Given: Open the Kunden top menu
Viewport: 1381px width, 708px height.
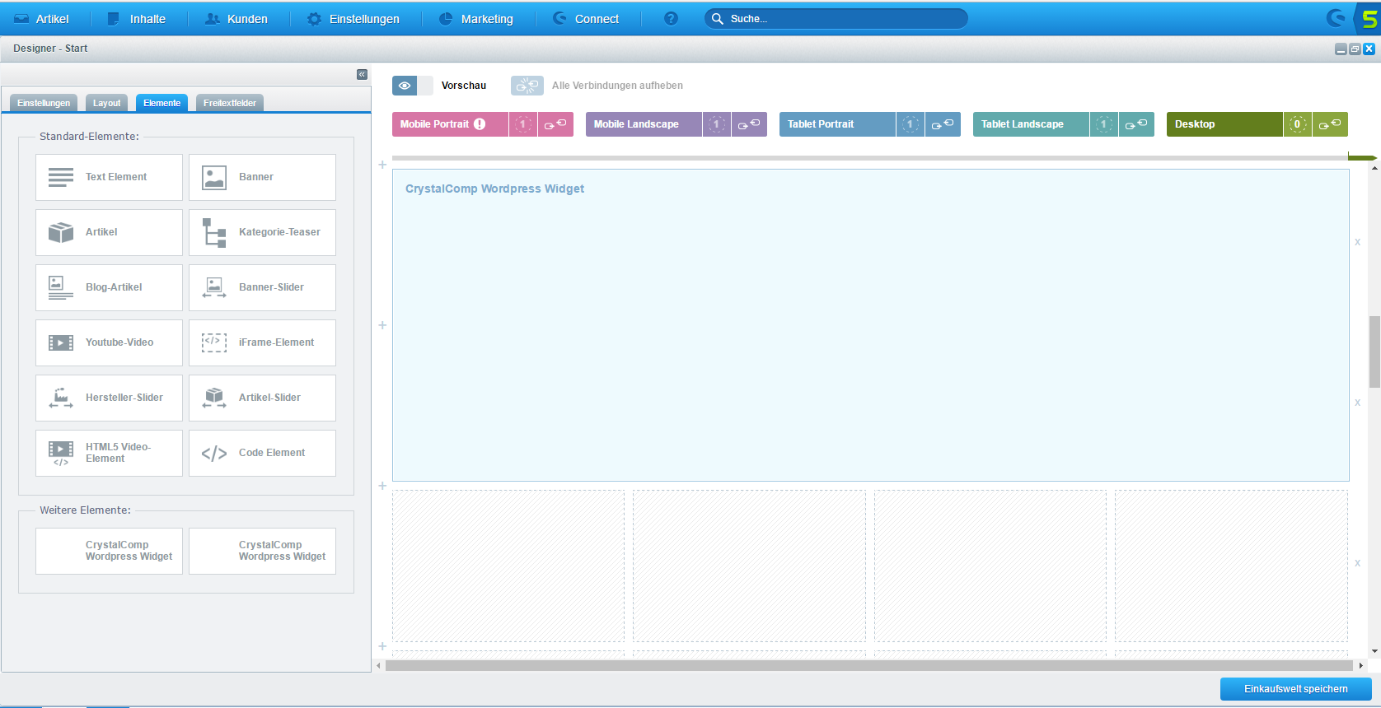Looking at the screenshot, I should 236,18.
